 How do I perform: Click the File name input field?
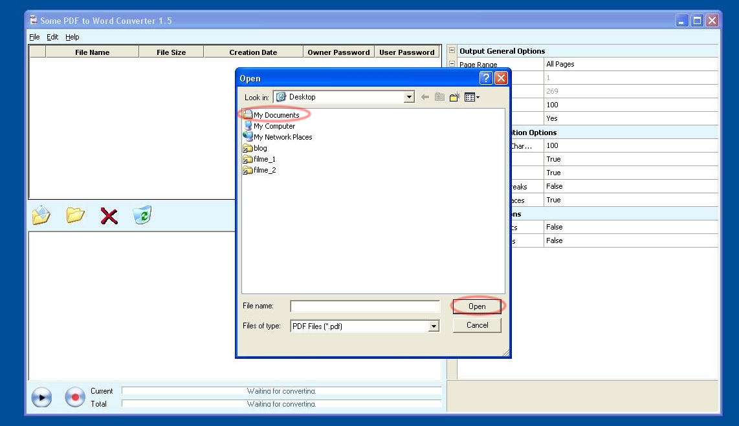[365, 306]
